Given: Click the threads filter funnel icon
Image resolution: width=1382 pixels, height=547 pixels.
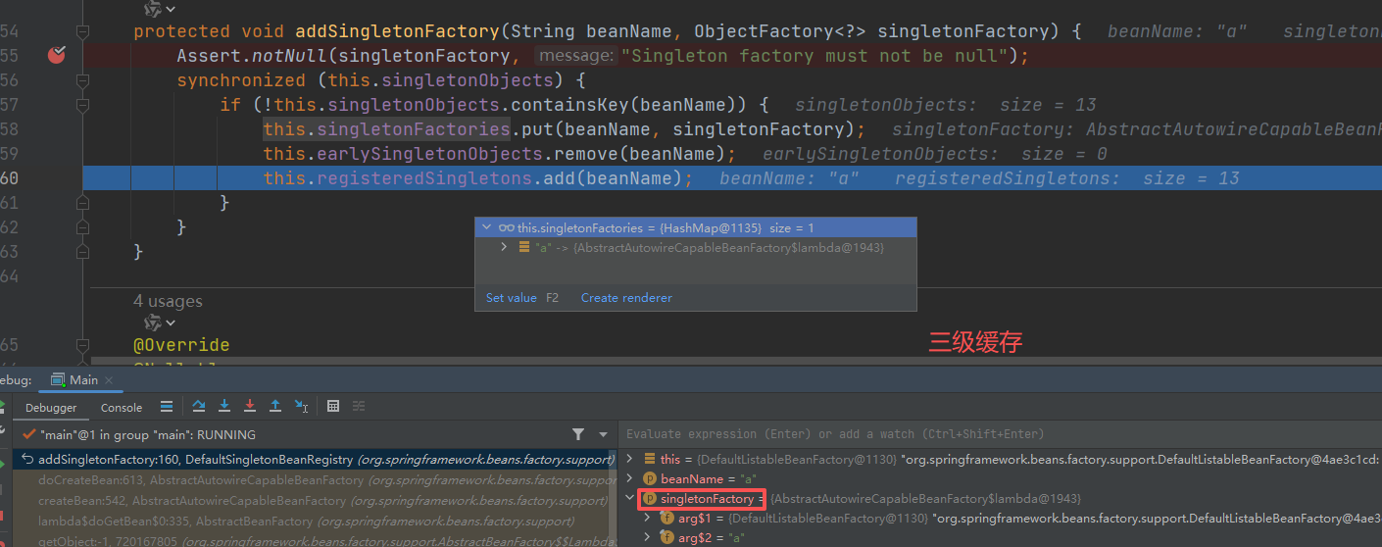Looking at the screenshot, I should [578, 434].
